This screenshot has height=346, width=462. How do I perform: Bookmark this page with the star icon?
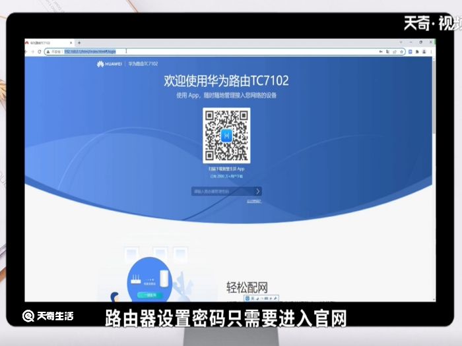[401, 52]
